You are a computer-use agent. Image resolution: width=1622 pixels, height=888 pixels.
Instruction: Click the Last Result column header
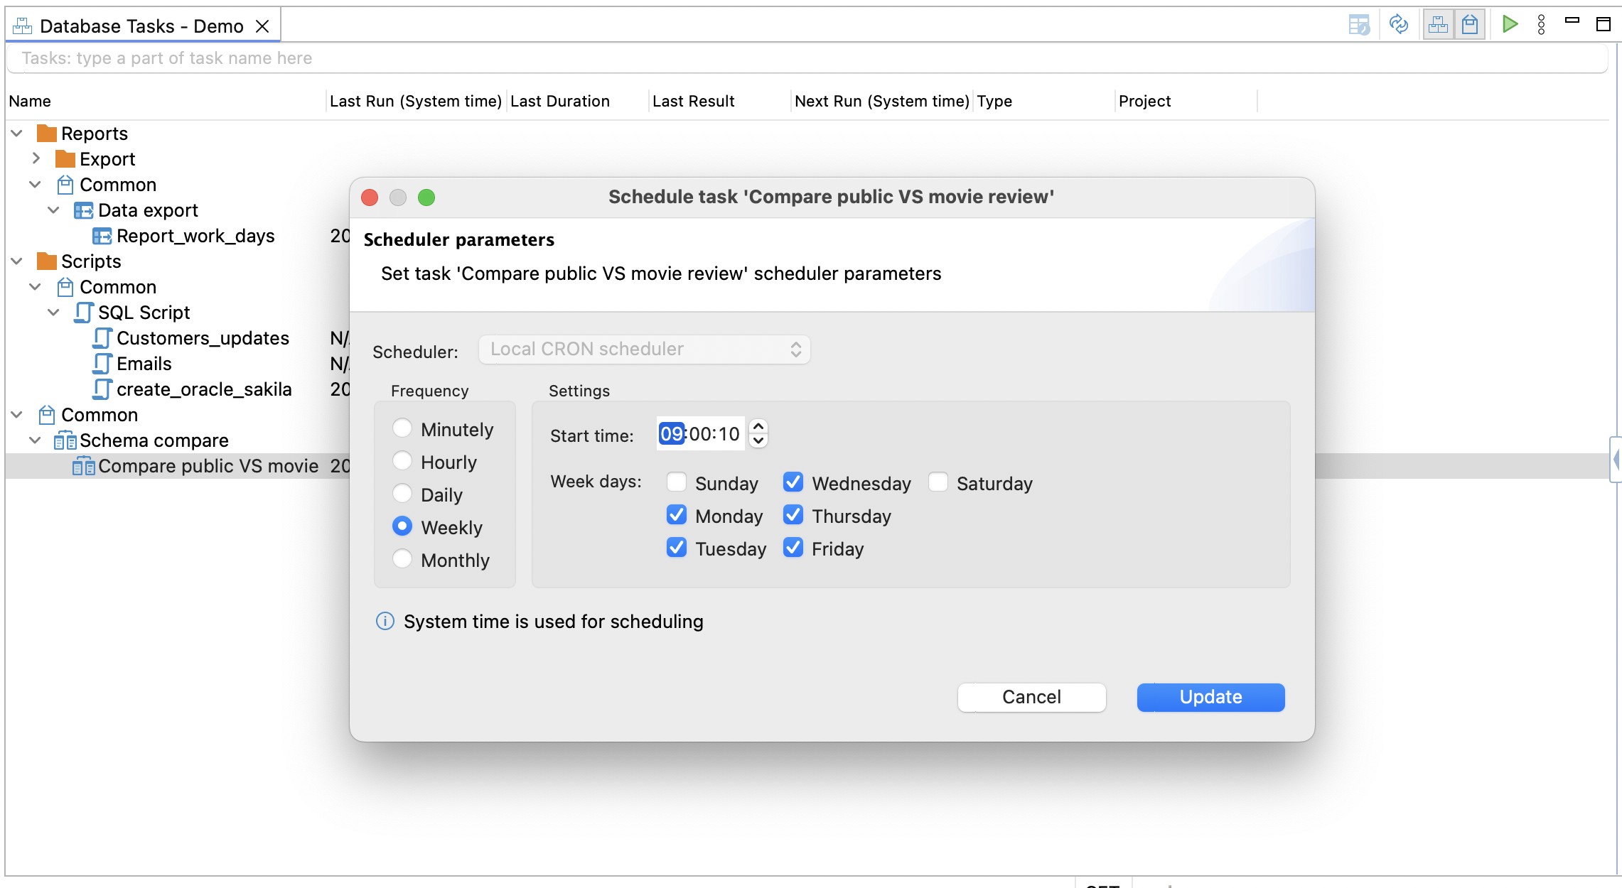click(693, 101)
